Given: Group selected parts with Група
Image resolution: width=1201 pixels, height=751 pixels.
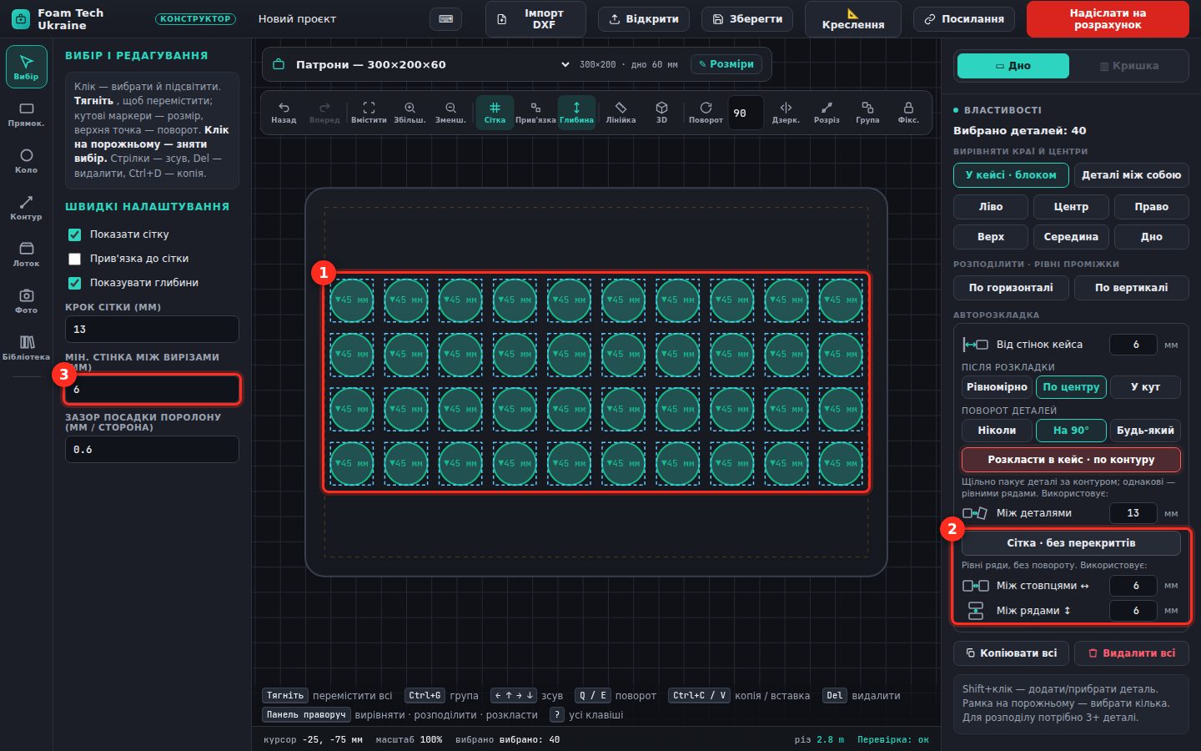Looking at the screenshot, I should click(x=867, y=113).
